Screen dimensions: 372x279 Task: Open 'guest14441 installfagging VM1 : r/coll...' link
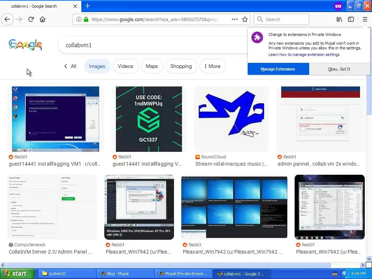pos(54,164)
